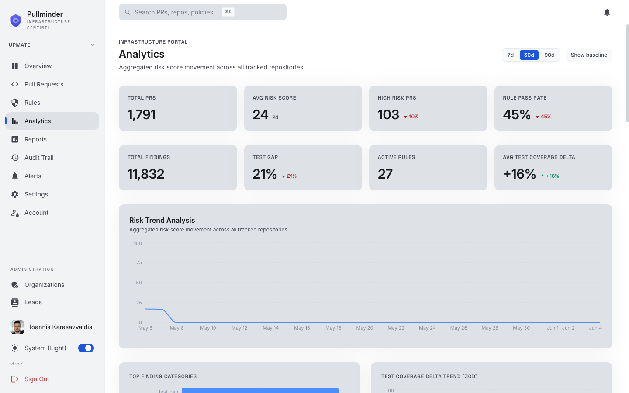Click the Top Finding Categories heading
Image resolution: width=629 pixels, height=393 pixels.
[163, 376]
